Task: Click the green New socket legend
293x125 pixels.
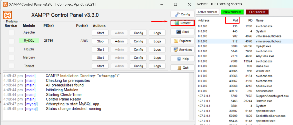Action: (232, 12)
